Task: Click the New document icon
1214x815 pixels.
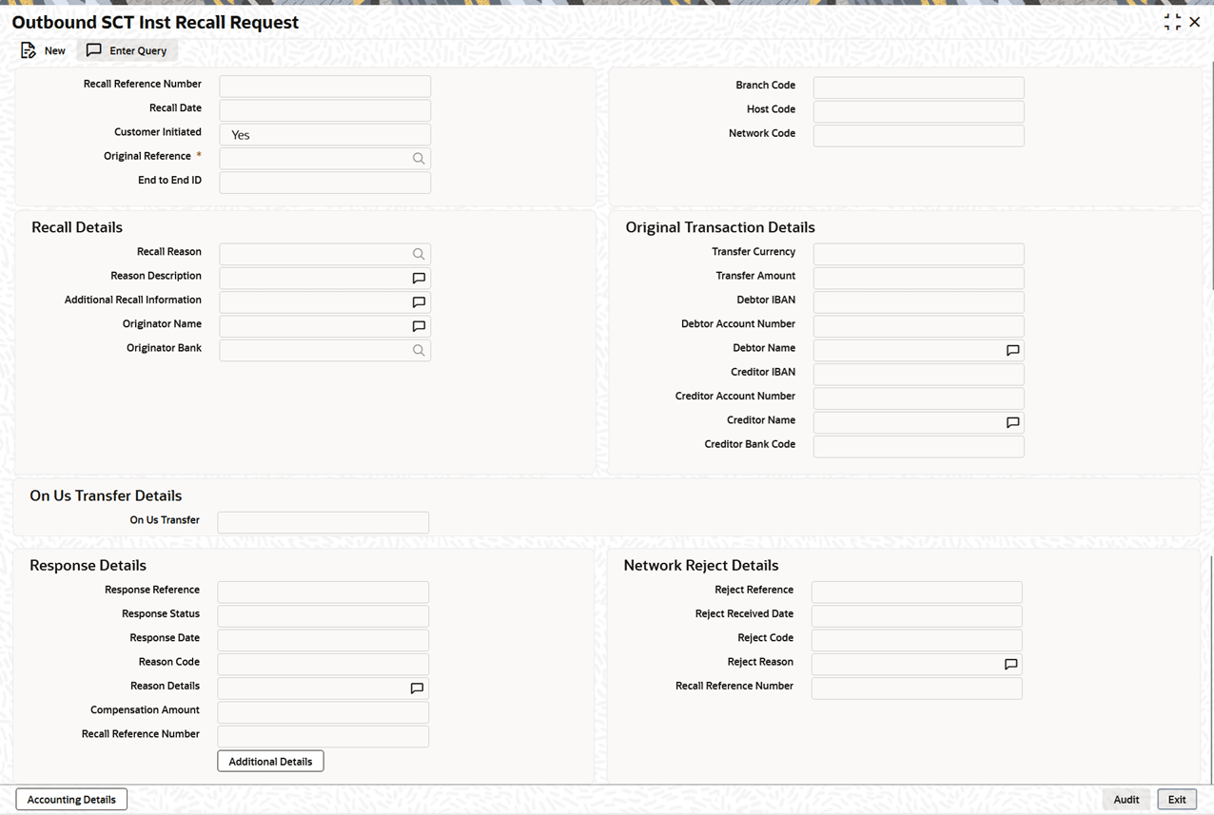Action: coord(29,50)
